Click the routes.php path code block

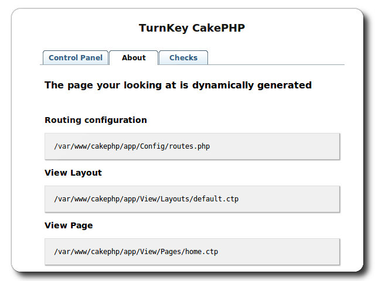(x=192, y=146)
